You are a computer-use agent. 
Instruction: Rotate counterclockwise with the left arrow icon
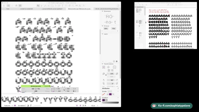pos(104,80)
